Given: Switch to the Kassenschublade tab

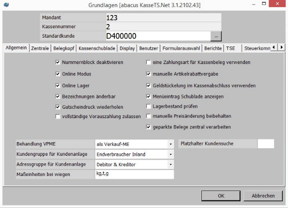Looking at the screenshot, I should (97, 48).
